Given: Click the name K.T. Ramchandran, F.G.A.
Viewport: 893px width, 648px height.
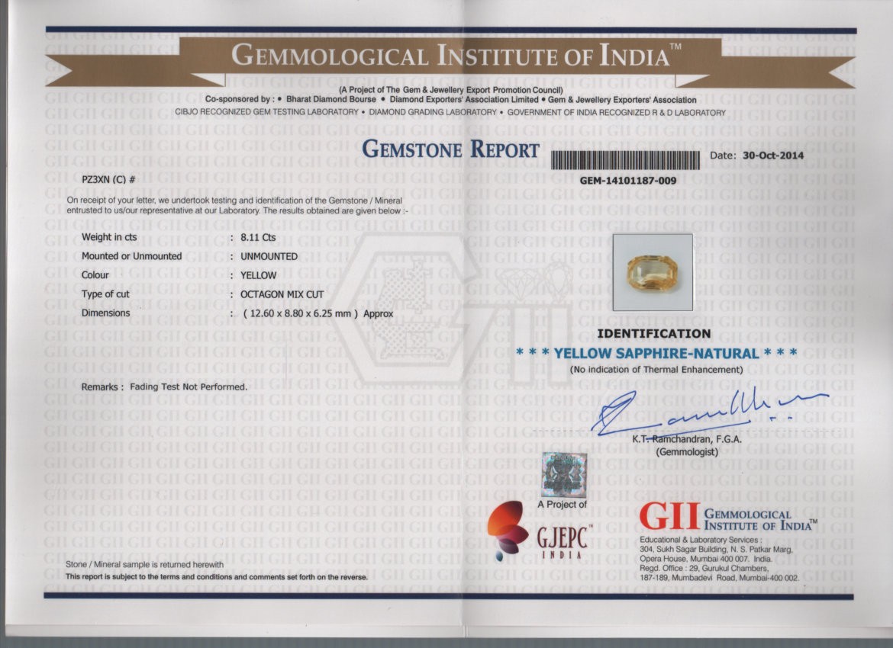Looking at the screenshot, I should 687,439.
